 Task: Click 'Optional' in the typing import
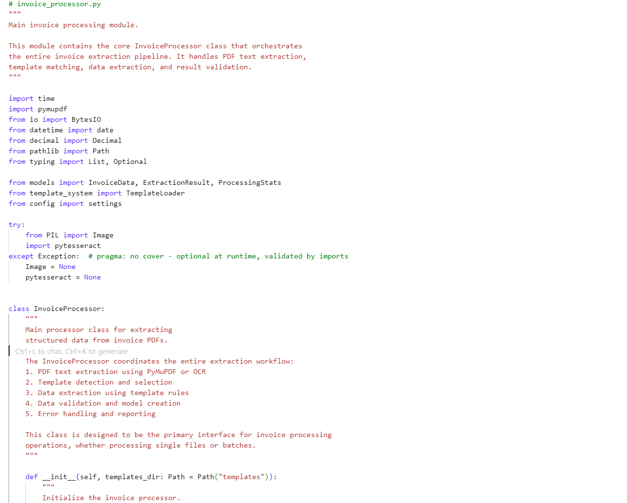tap(130, 162)
